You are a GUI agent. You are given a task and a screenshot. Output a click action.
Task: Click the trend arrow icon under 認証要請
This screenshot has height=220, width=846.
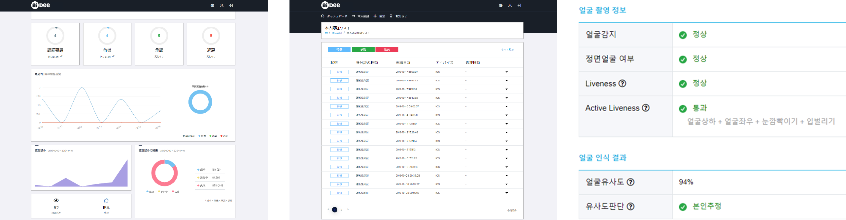click(x=61, y=56)
